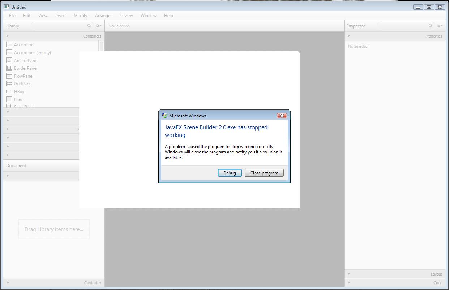Viewport: 449px width, 290px height.
Task: Open the Library gear options menu
Action: pyautogui.click(x=98, y=26)
